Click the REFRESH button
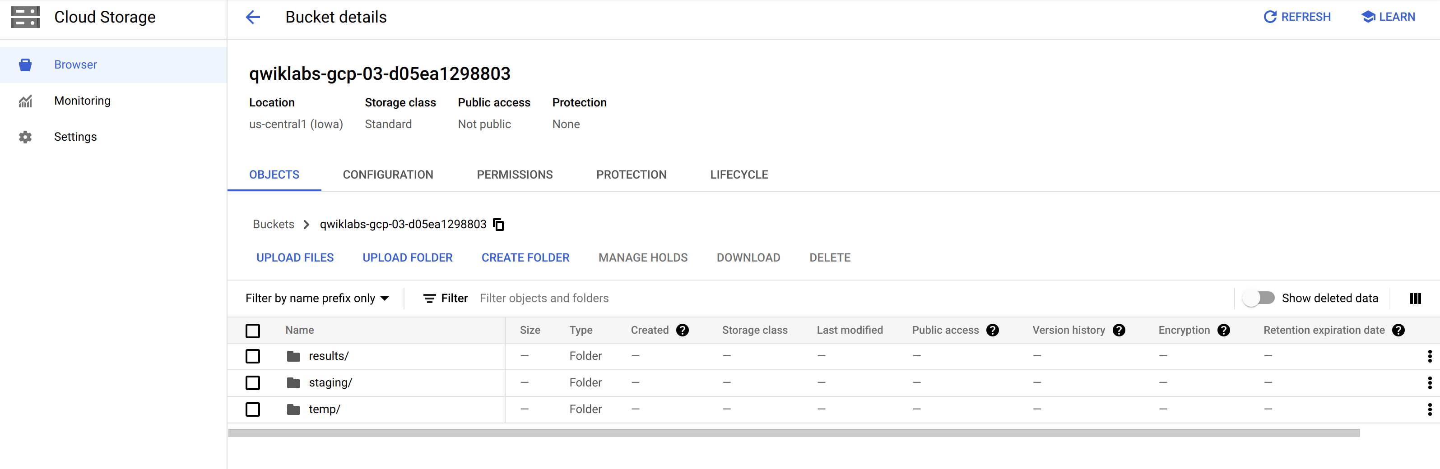This screenshot has width=1440, height=469. [x=1297, y=17]
